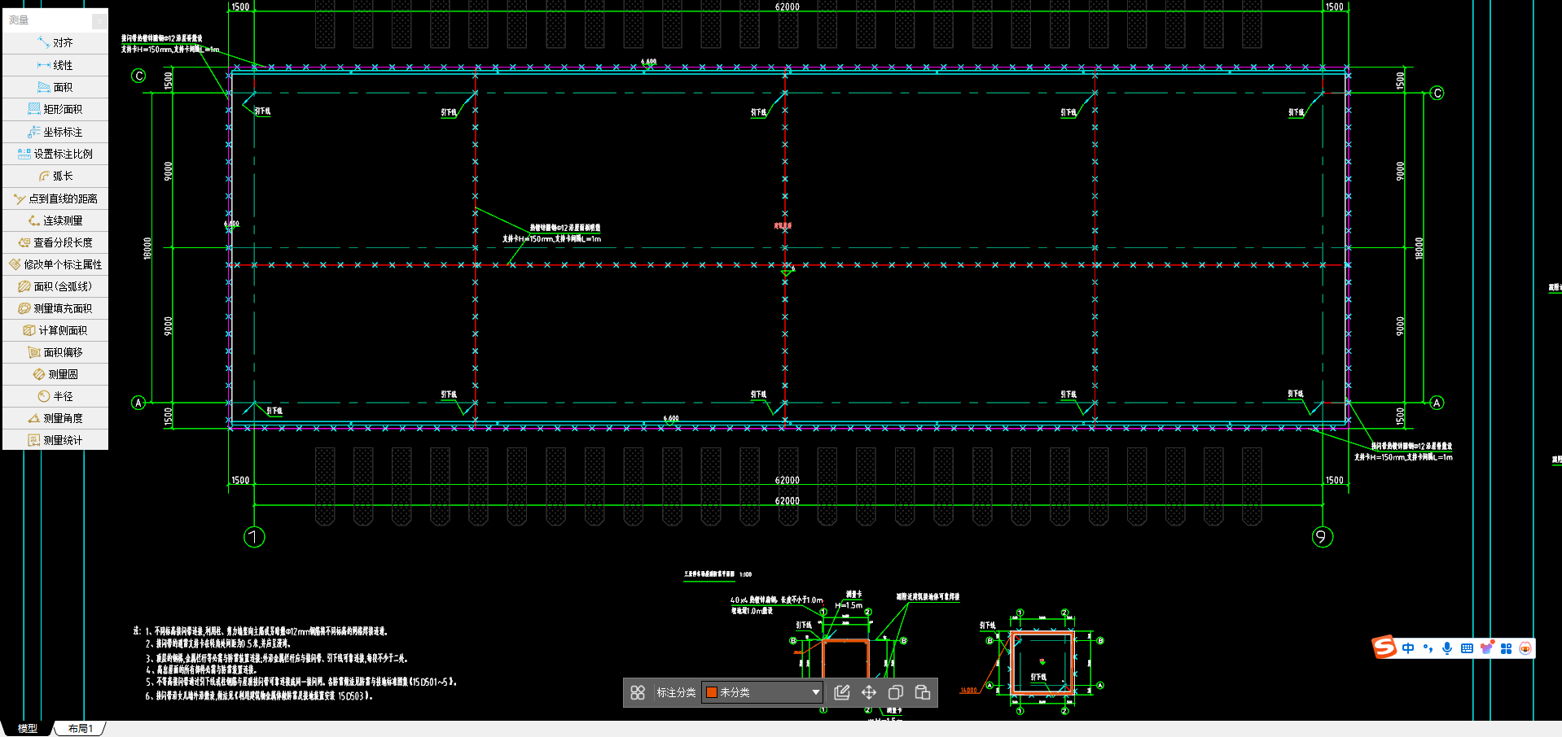Switch to the 布局1 layout tab
Viewport: 1562px width, 737px height.
click(x=80, y=728)
